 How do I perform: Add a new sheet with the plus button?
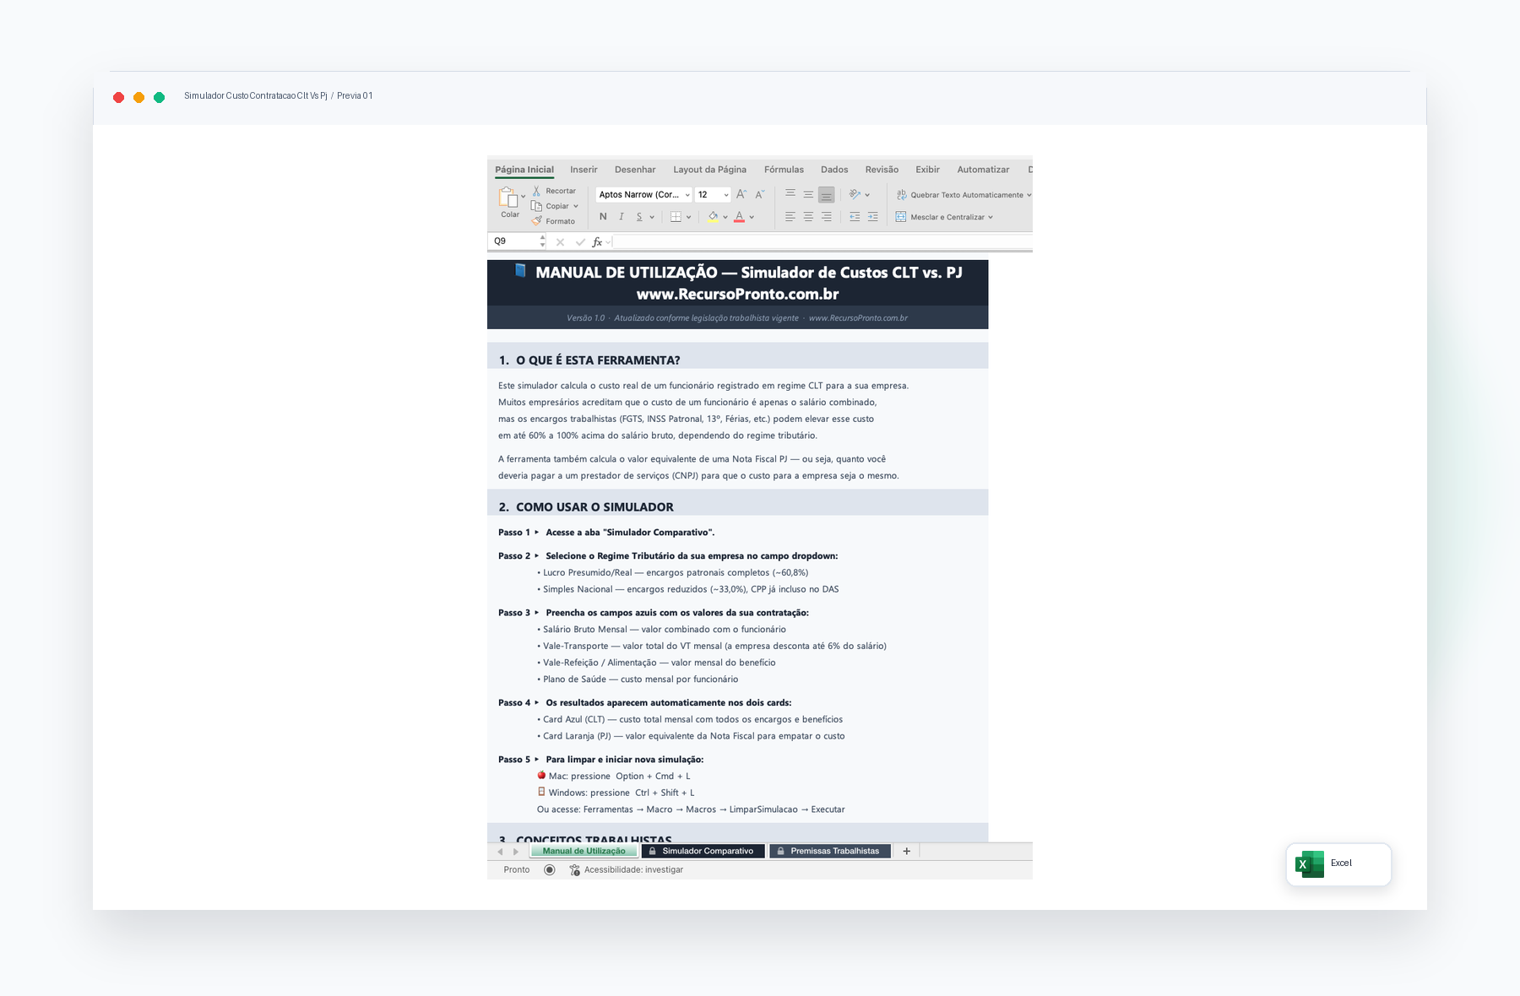(x=906, y=851)
